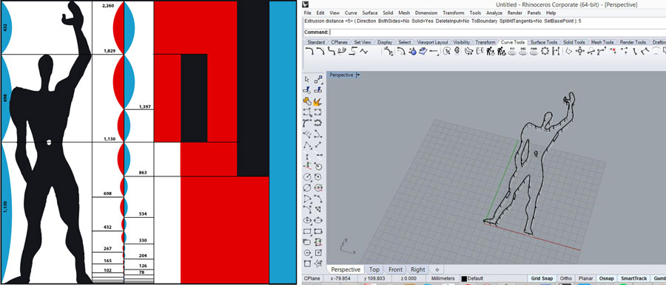Toggle Planar mode in status bar

point(587,278)
